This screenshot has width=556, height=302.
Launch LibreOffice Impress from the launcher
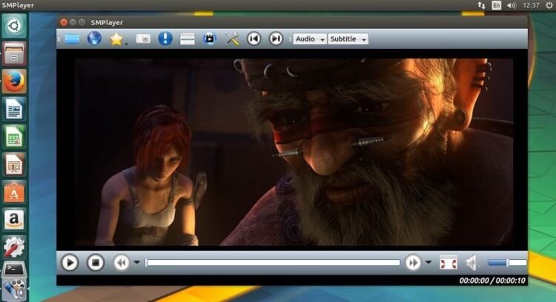(x=14, y=164)
